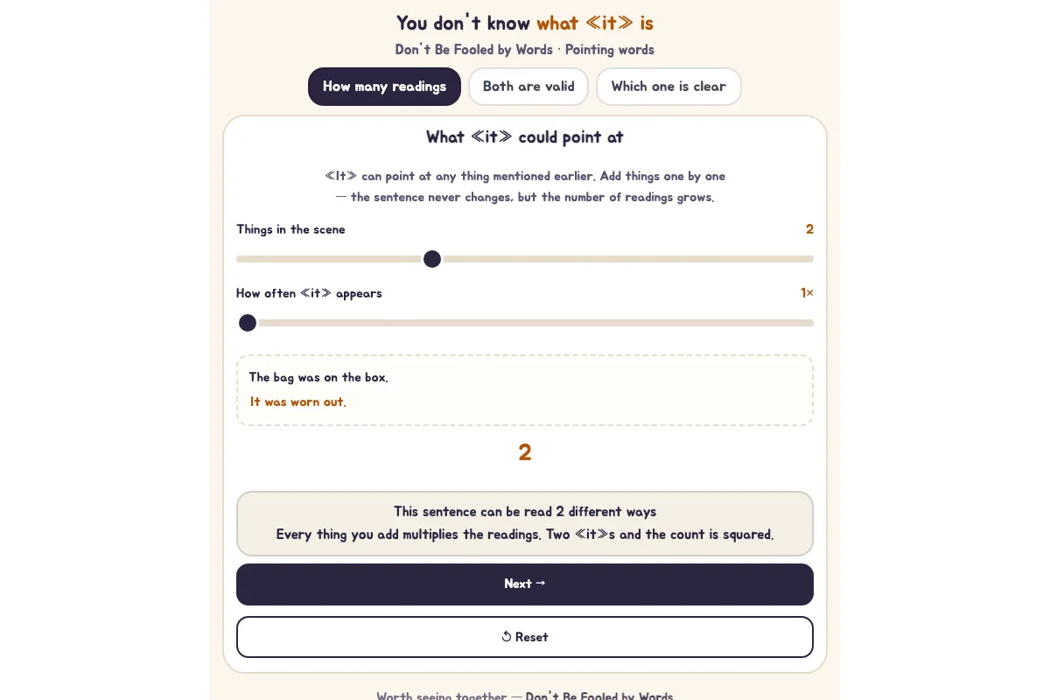Click the Reset button
This screenshot has height=700, width=1050.
click(x=525, y=637)
